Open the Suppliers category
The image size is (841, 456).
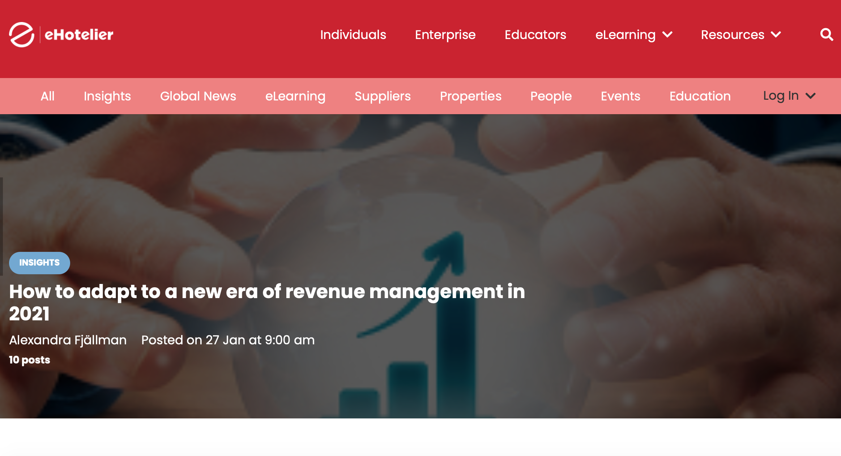(x=383, y=96)
